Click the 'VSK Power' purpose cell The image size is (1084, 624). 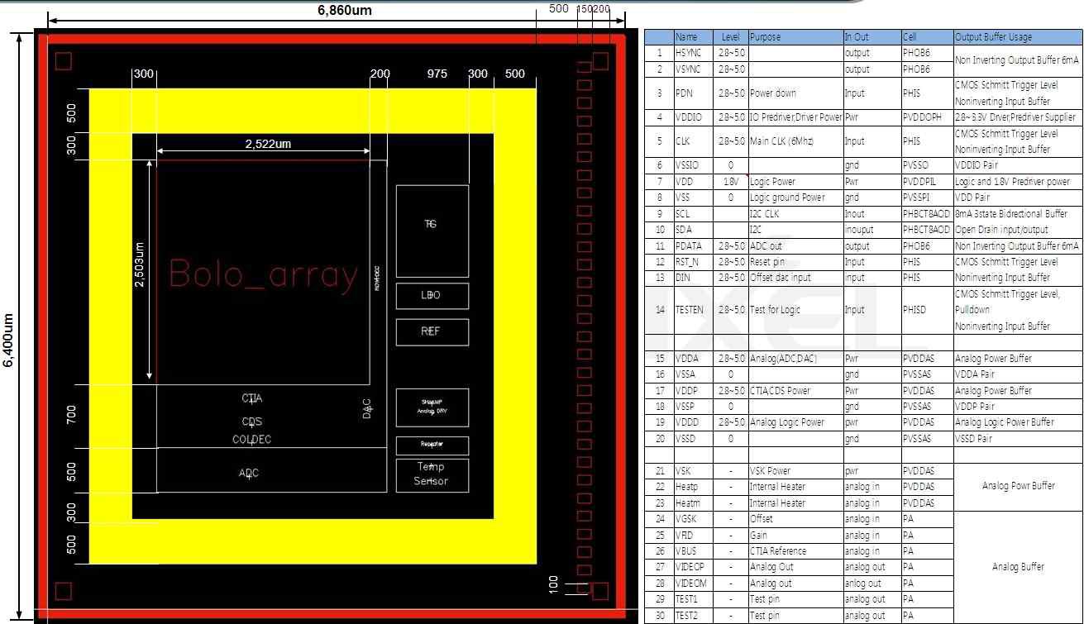[x=795, y=471]
